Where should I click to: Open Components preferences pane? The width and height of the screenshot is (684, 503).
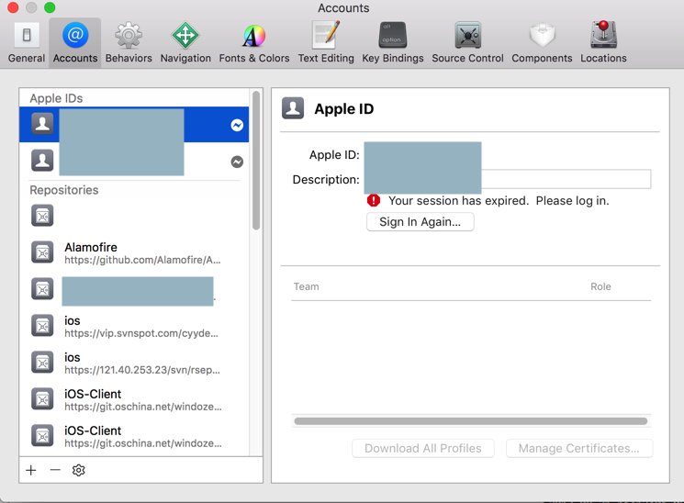[542, 43]
